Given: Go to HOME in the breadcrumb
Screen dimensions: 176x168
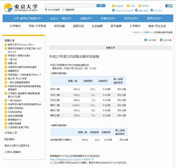Looking at the screenshot, I should point(135,32).
